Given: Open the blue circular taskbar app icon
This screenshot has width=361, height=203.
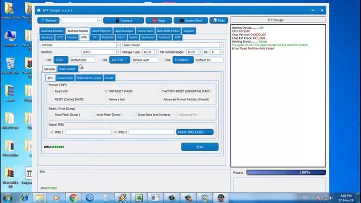Looking at the screenshot, I should click(90, 198).
